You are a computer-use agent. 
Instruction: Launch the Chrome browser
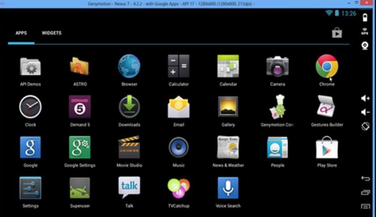pyautogui.click(x=327, y=66)
